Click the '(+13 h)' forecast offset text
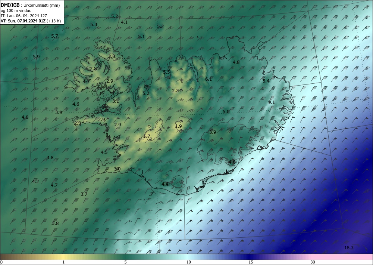The width and height of the screenshot is (373, 265). tap(54, 21)
